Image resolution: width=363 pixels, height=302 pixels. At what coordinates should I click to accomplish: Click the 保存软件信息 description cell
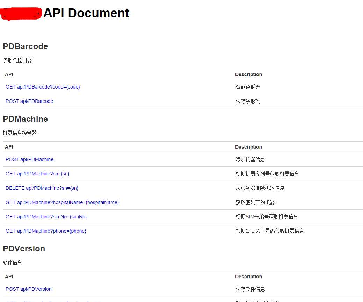pos(250,289)
